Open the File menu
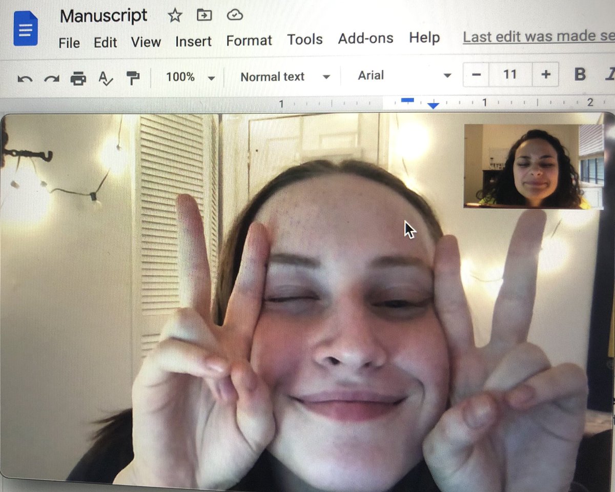615x492 pixels. (69, 43)
